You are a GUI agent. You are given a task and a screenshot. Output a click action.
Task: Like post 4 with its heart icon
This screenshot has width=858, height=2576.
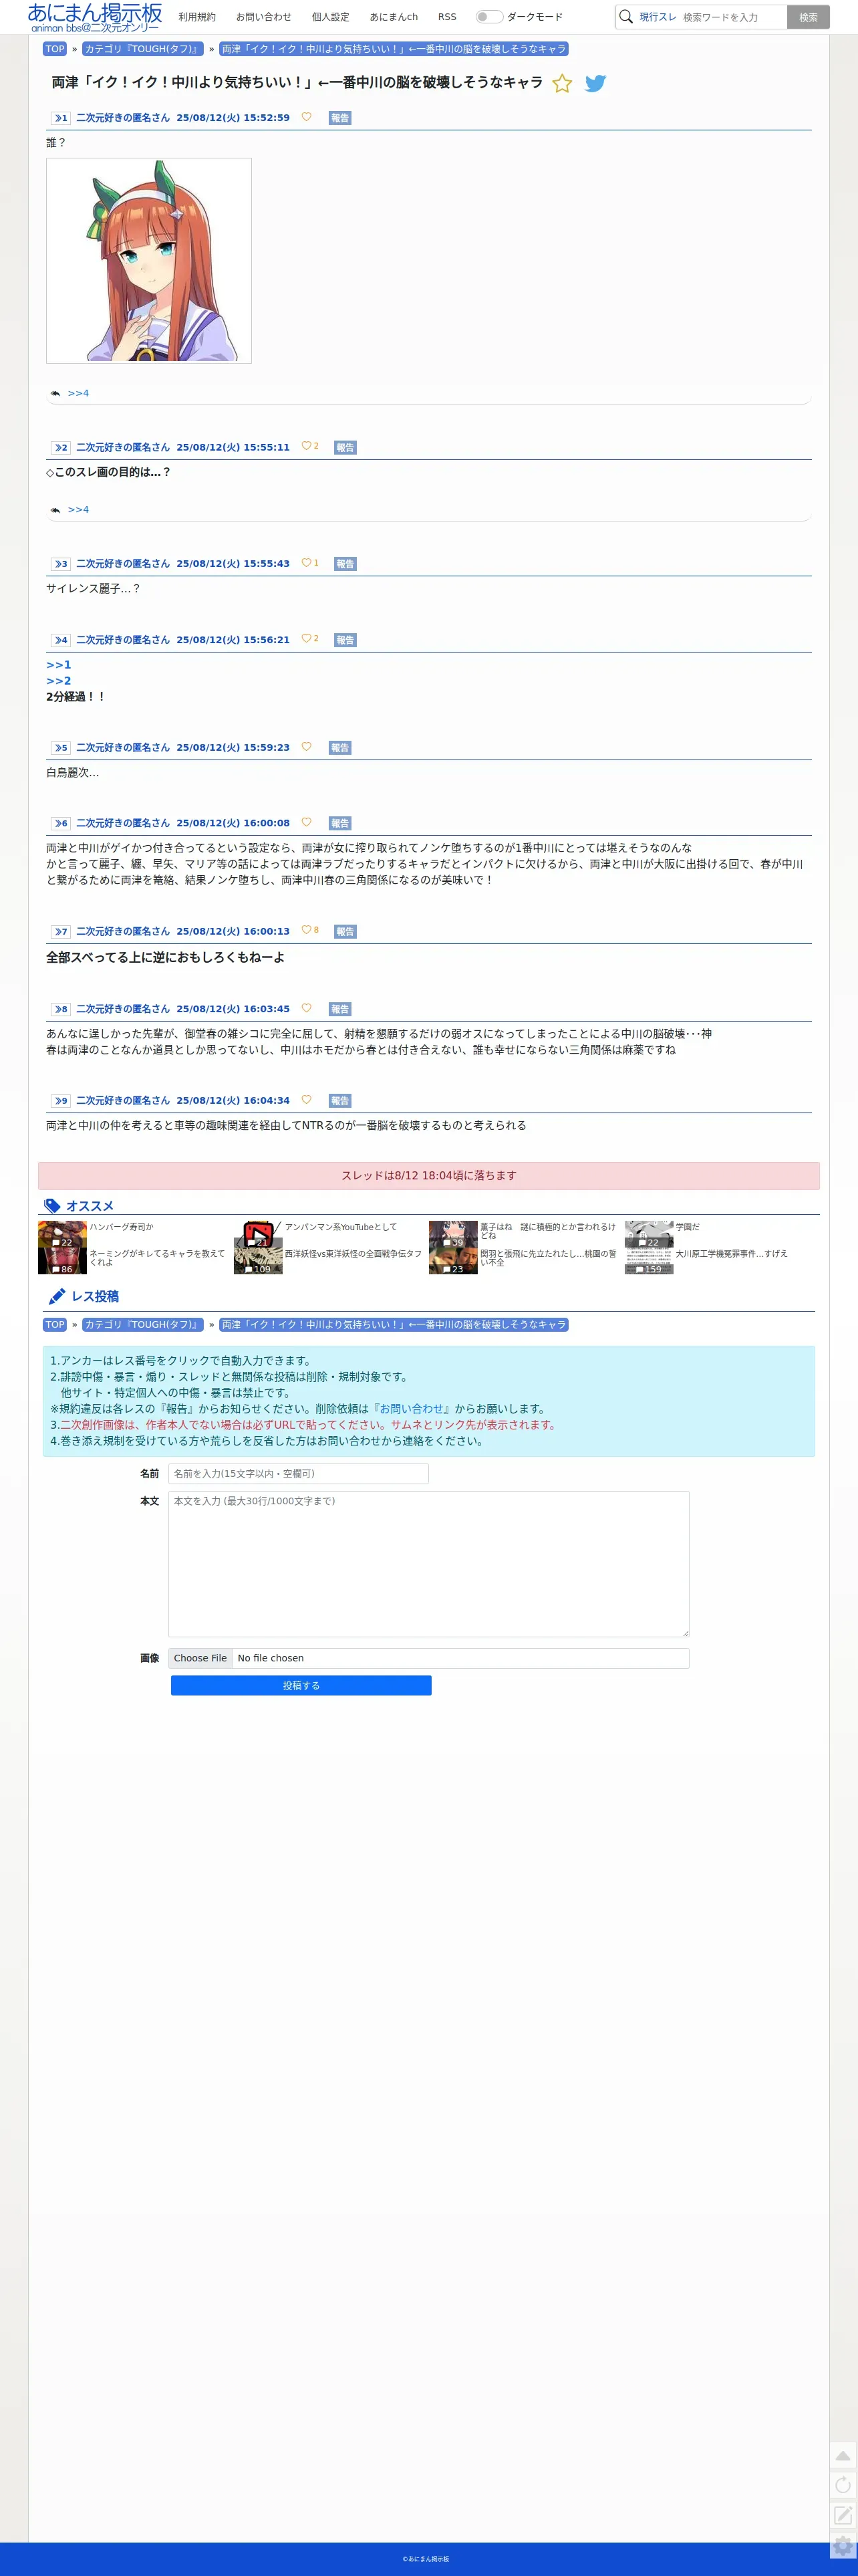306,638
